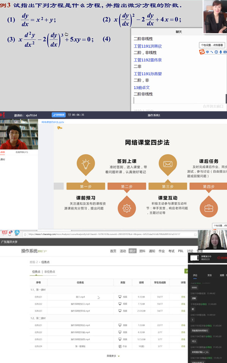Open the 网络课堂四步法.pptx file link

53,122
